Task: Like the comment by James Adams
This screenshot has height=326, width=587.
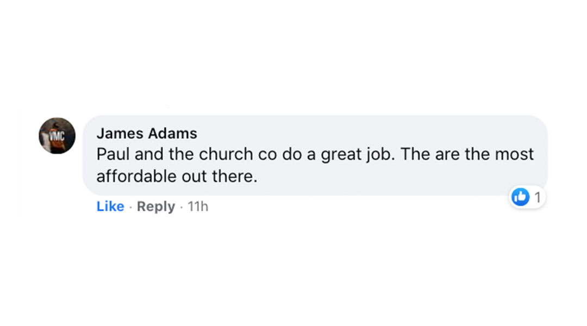Action: [110, 206]
